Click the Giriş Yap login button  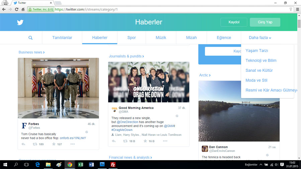pos(265,22)
